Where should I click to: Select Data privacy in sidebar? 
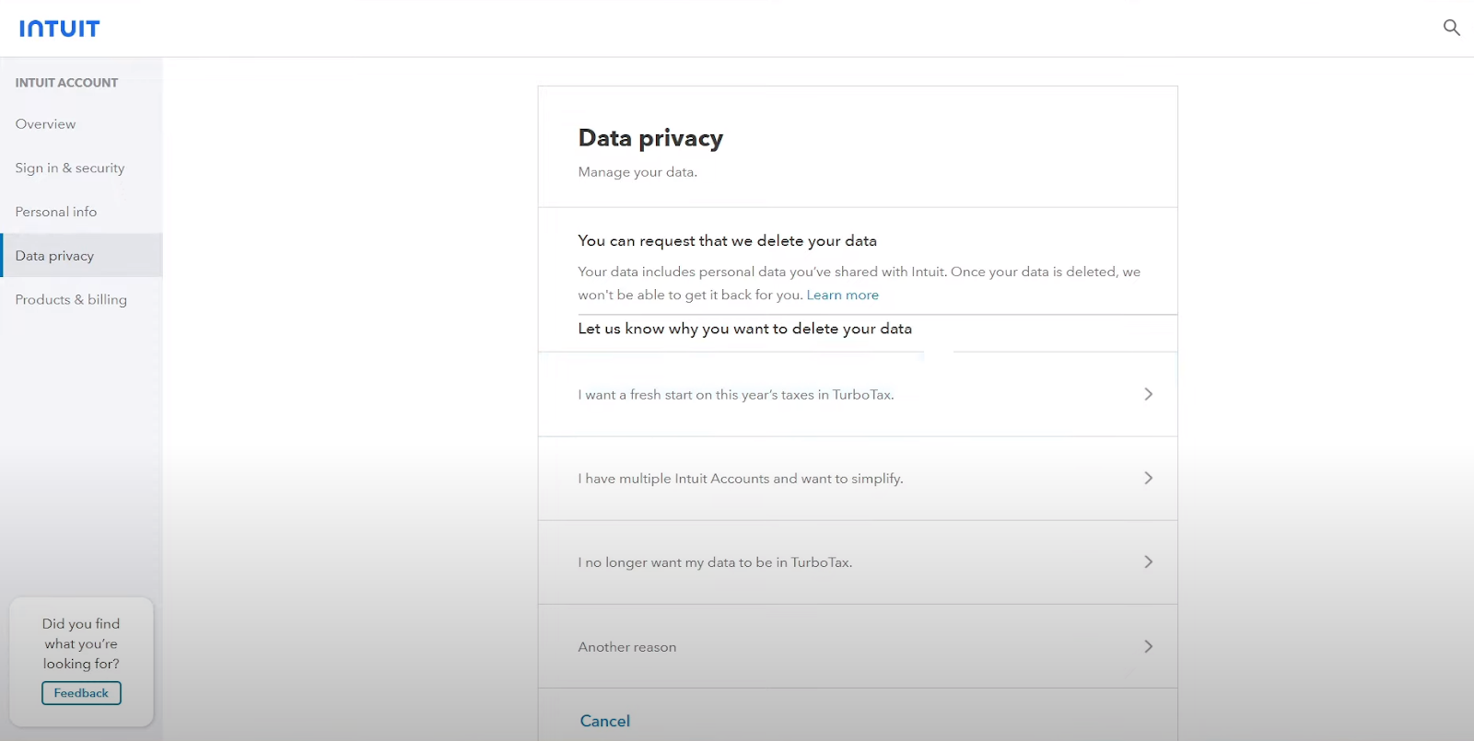(x=82, y=255)
